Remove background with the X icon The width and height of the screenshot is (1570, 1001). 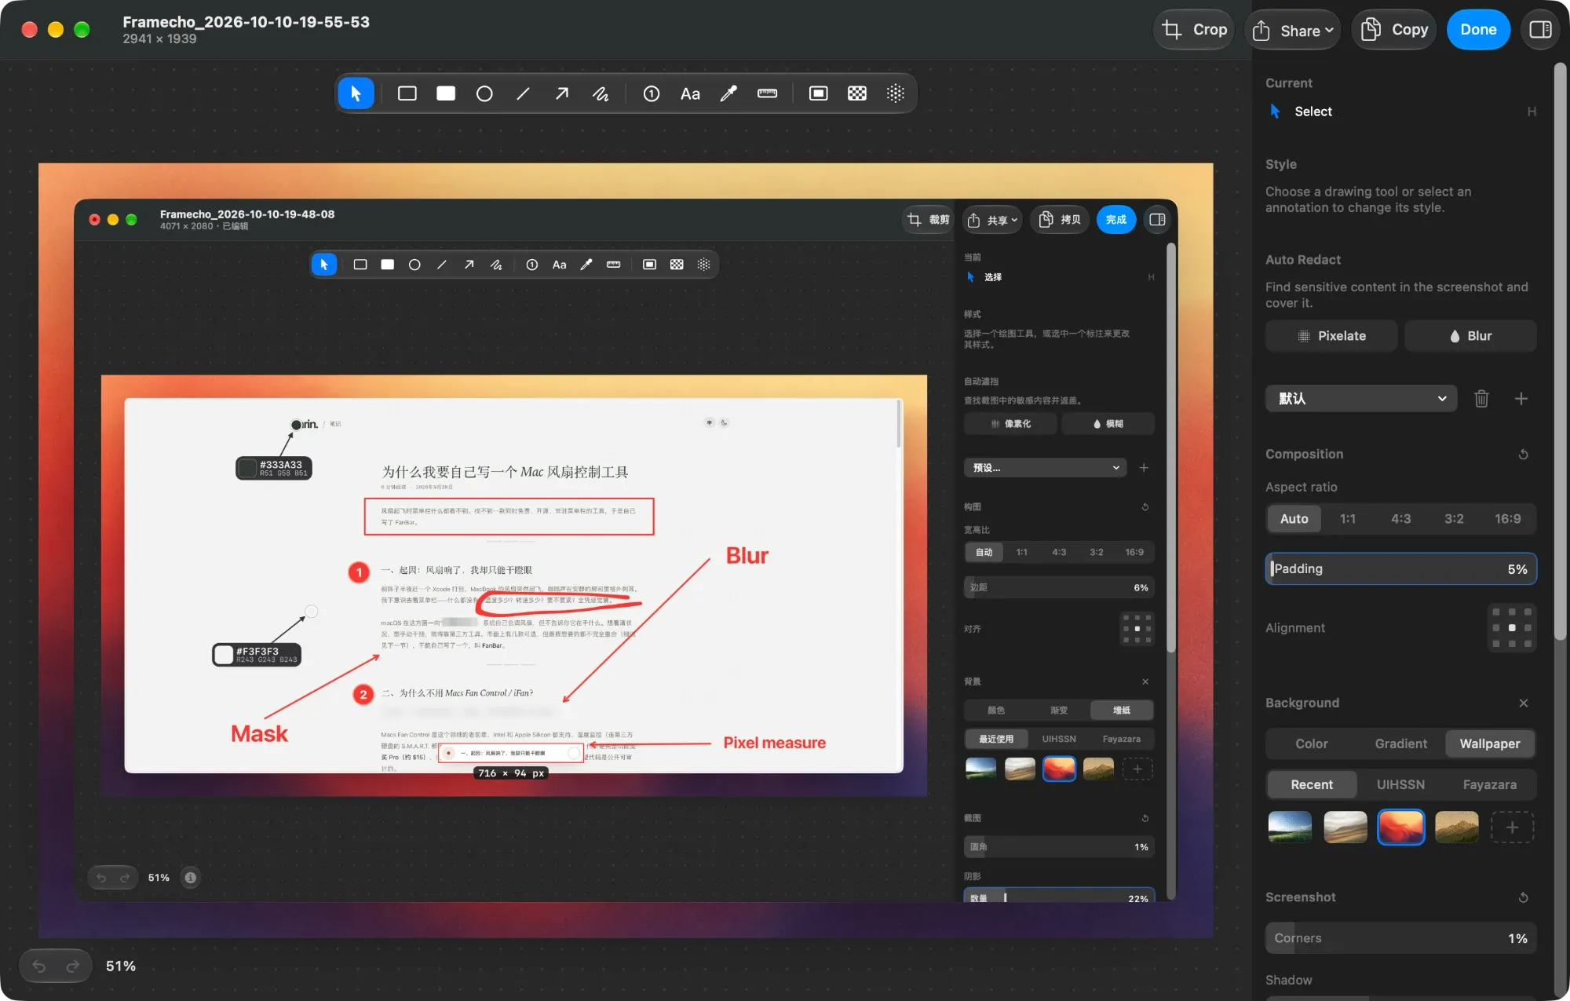point(1524,703)
